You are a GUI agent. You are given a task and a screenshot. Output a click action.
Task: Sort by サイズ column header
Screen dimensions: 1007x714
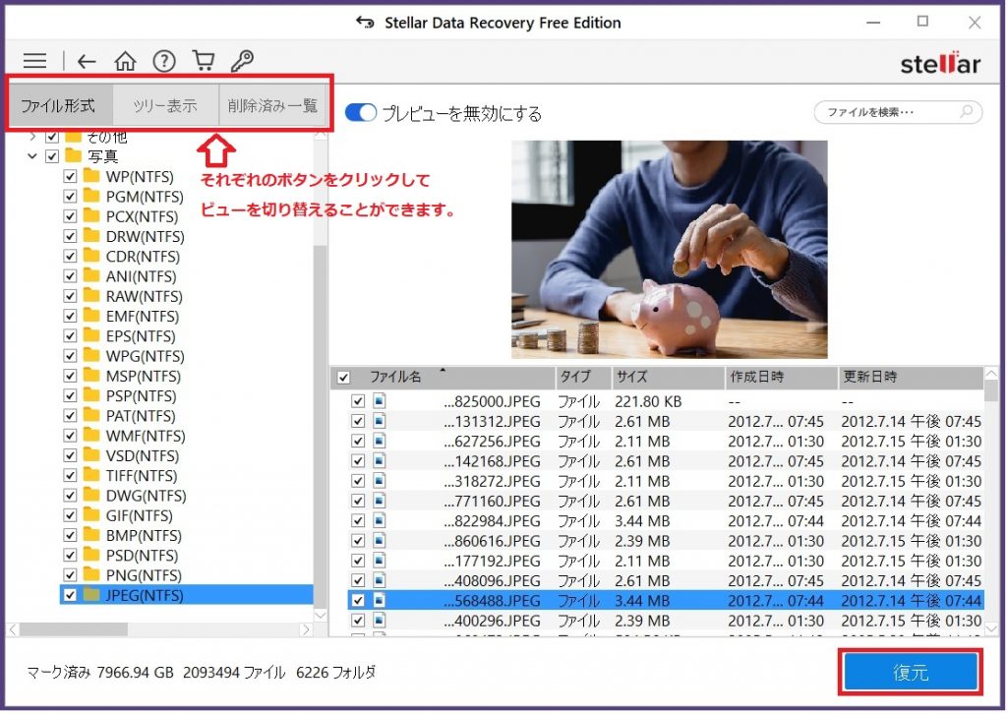pyautogui.click(x=667, y=377)
